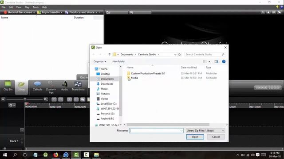Click preview zoom magnifier field
The width and height of the screenshot is (284, 159).
pos(140,12)
